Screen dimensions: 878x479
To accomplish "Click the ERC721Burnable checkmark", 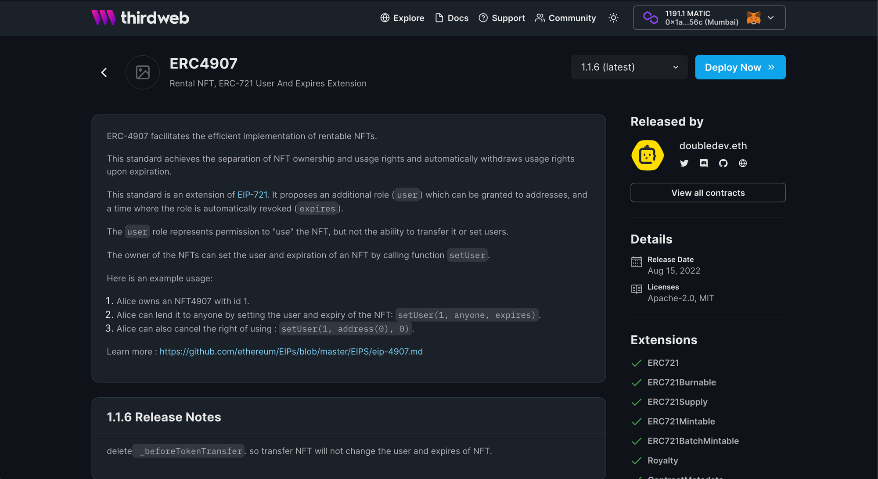I will click(637, 382).
